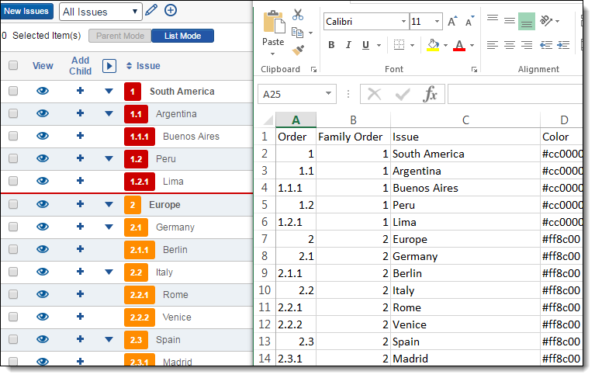Switch to List Mode
This screenshot has height=378, width=595.
click(182, 36)
